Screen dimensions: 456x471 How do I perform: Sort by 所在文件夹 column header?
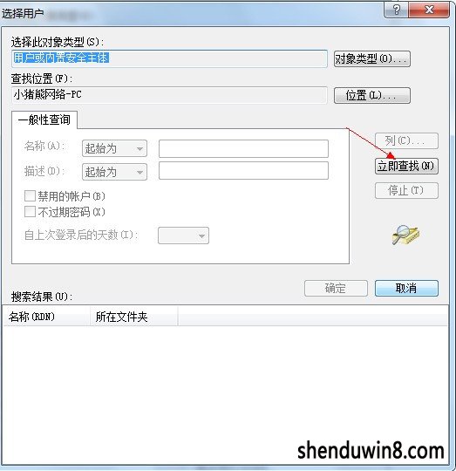pos(134,317)
